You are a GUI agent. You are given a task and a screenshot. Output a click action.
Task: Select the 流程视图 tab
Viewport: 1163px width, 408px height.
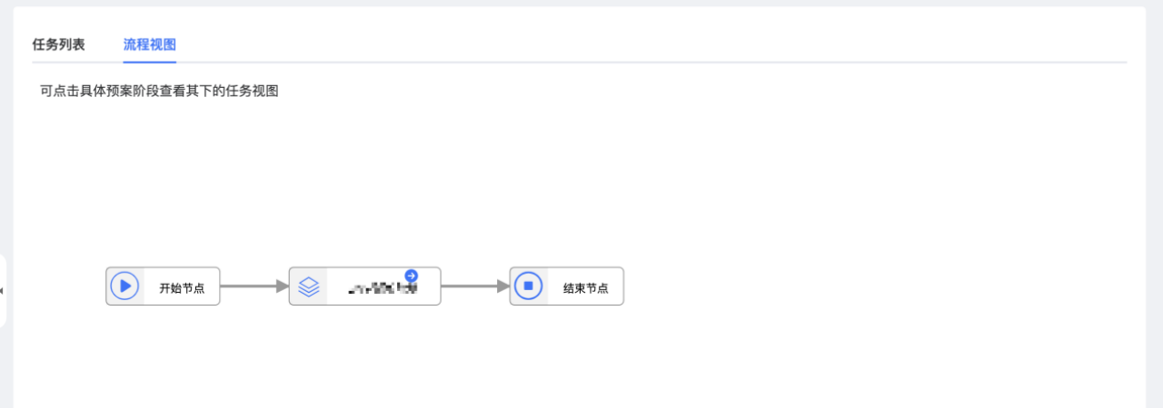pos(150,44)
